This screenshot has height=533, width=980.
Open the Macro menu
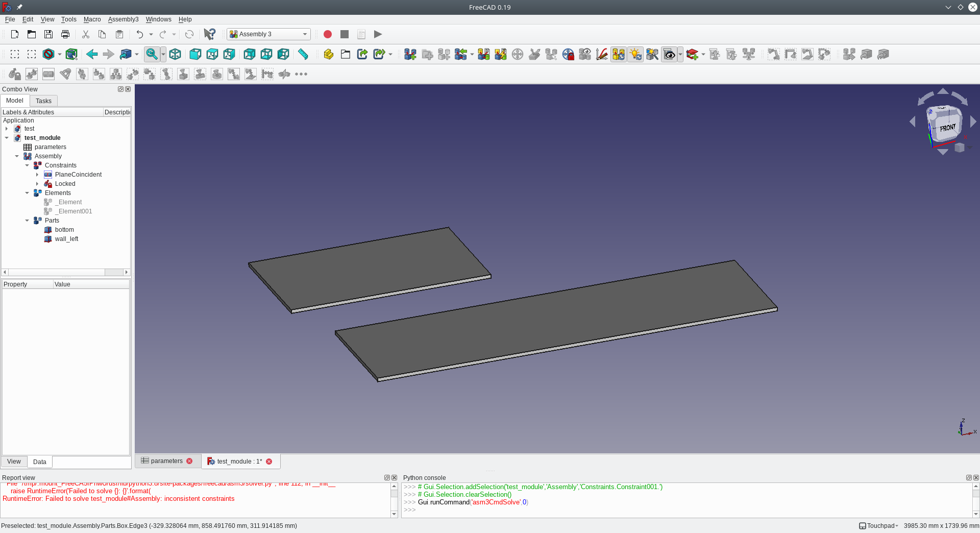pos(92,19)
